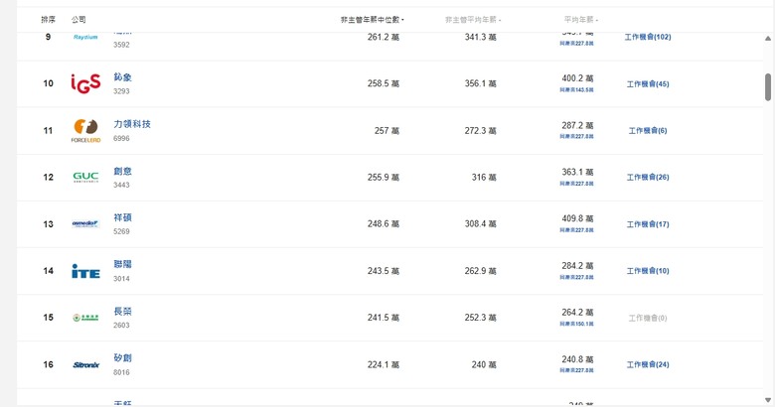Click the vertical scrollbar thumb
Image resolution: width=775 pixels, height=407 pixels.
pyautogui.click(x=768, y=87)
